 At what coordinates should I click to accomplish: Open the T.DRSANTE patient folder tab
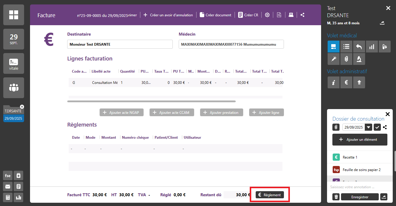13,111
